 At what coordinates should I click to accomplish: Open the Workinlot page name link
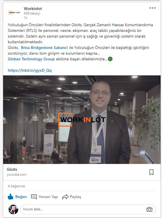pos(33,9)
